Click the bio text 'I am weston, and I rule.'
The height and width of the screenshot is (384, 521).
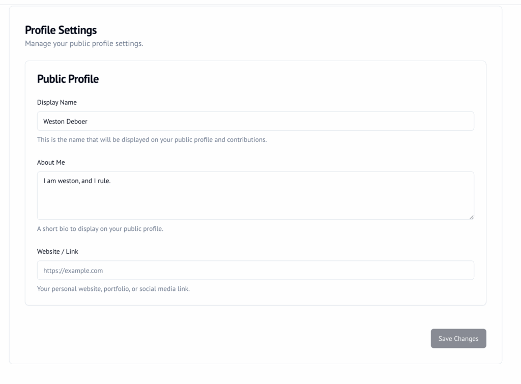tap(77, 181)
